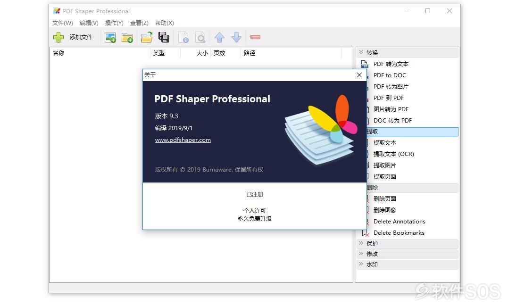508x305 pixels.
Task: Click the green plus Add File icon
Action: point(58,37)
